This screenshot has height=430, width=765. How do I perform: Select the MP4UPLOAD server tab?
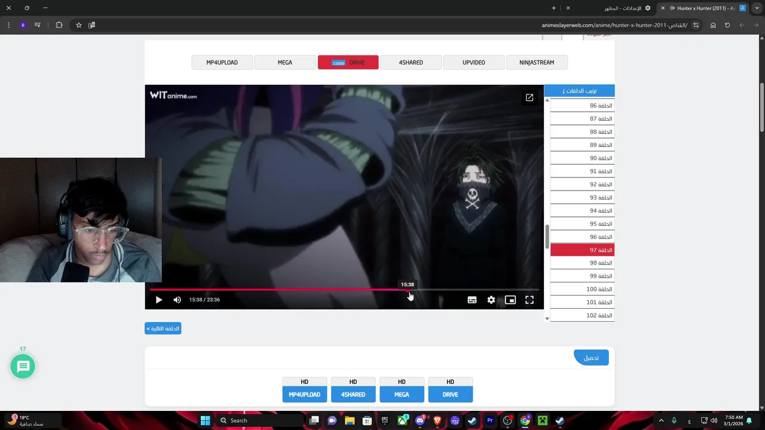222,62
